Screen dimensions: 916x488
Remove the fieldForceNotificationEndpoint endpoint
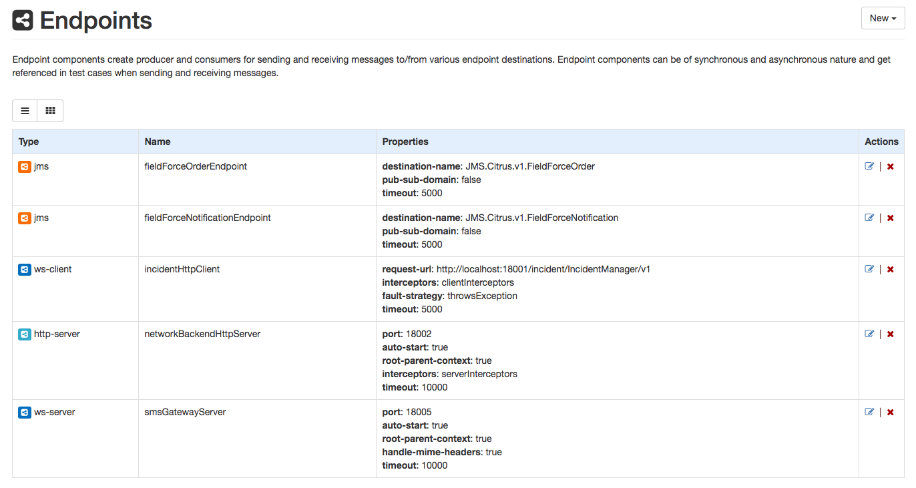click(x=890, y=218)
